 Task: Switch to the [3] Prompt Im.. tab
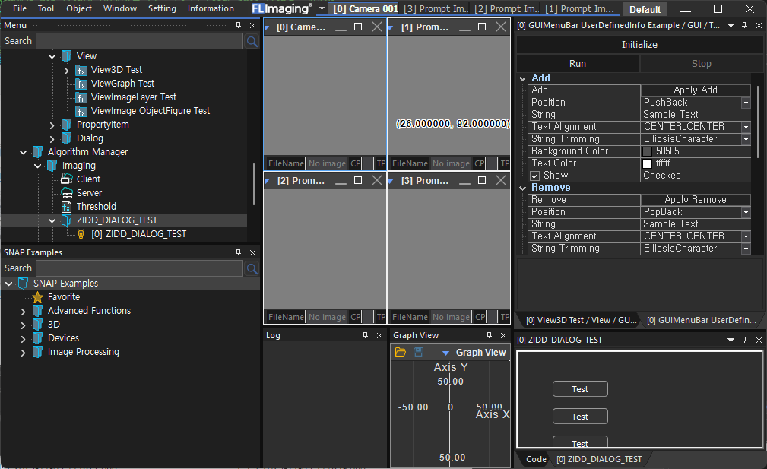click(436, 9)
